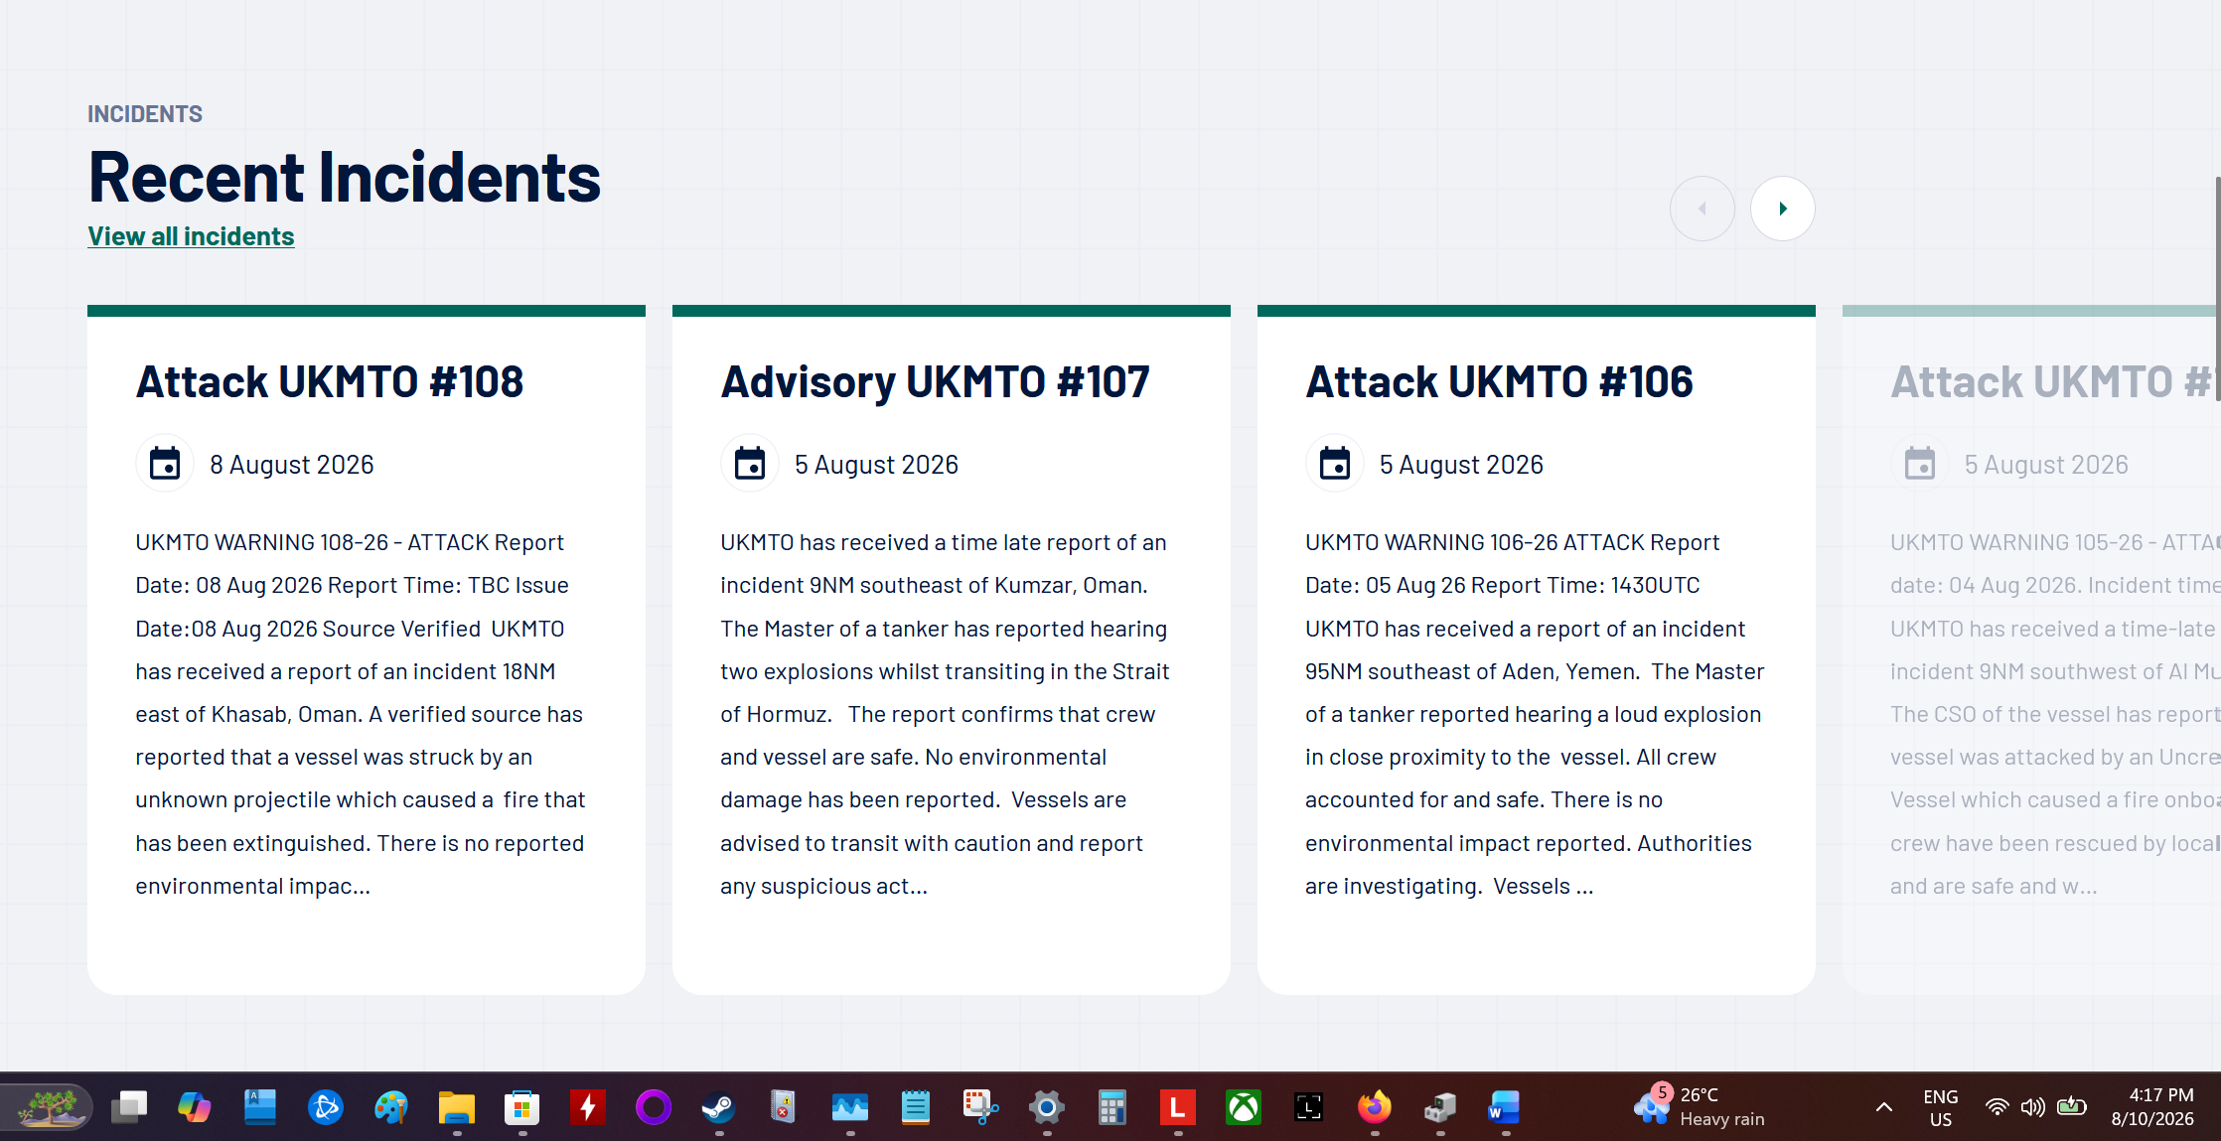Launch the Battle.net app from taskbar
The height and width of the screenshot is (1141, 2221).
pyautogui.click(x=326, y=1107)
